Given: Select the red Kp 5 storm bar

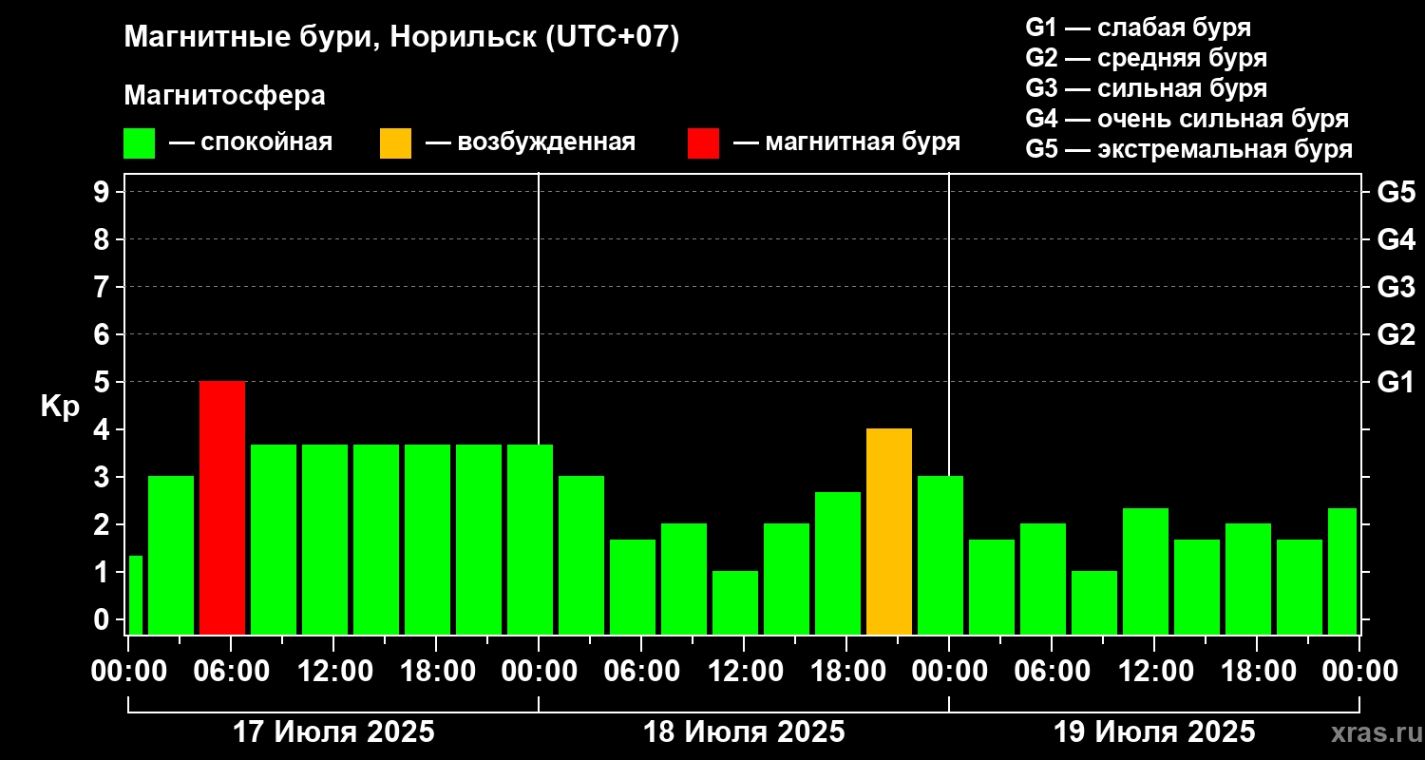Looking at the screenshot, I should [x=222, y=508].
